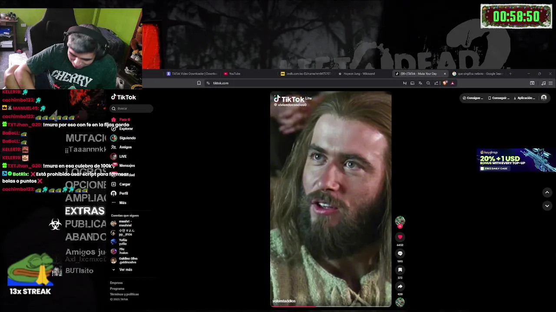Open the browser hamburger menu
This screenshot has height=312, width=556.
pos(550,83)
